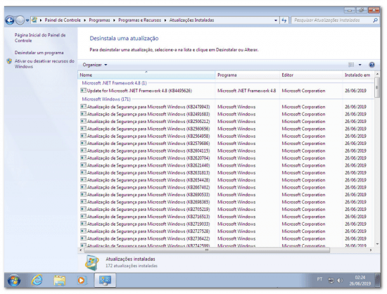Navigate to Programas e Recursos breadcrumb
The width and height of the screenshot is (387, 294).
[140, 20]
